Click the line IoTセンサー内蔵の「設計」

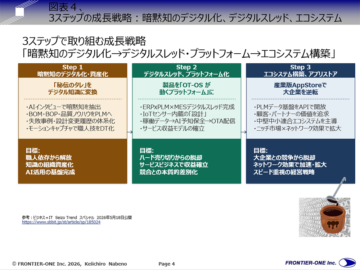pyautogui.click(x=174, y=114)
